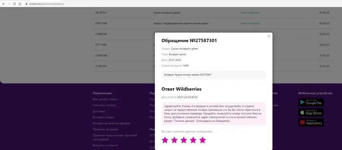The height and width of the screenshot is (150, 342).
Task: Open the Способы оплаты footer link
Action: click(104, 105)
